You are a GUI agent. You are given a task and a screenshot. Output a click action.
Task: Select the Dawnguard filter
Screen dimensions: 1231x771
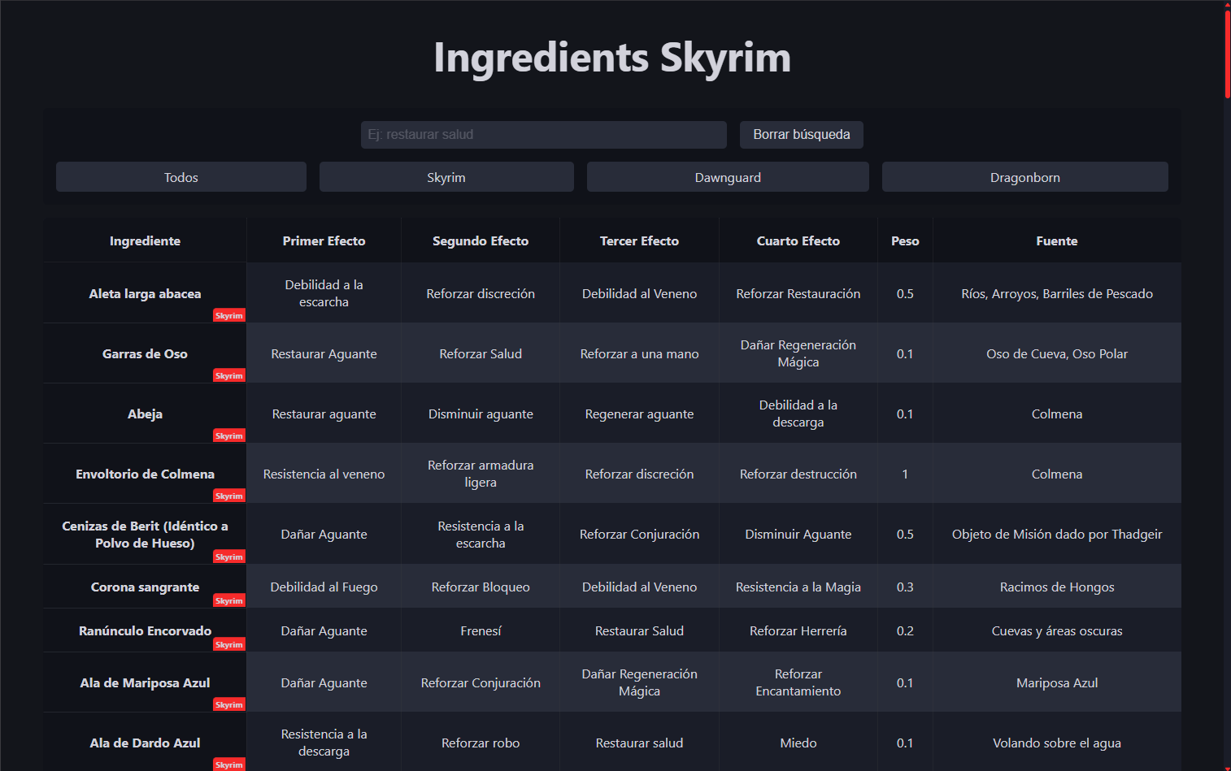[x=727, y=176]
